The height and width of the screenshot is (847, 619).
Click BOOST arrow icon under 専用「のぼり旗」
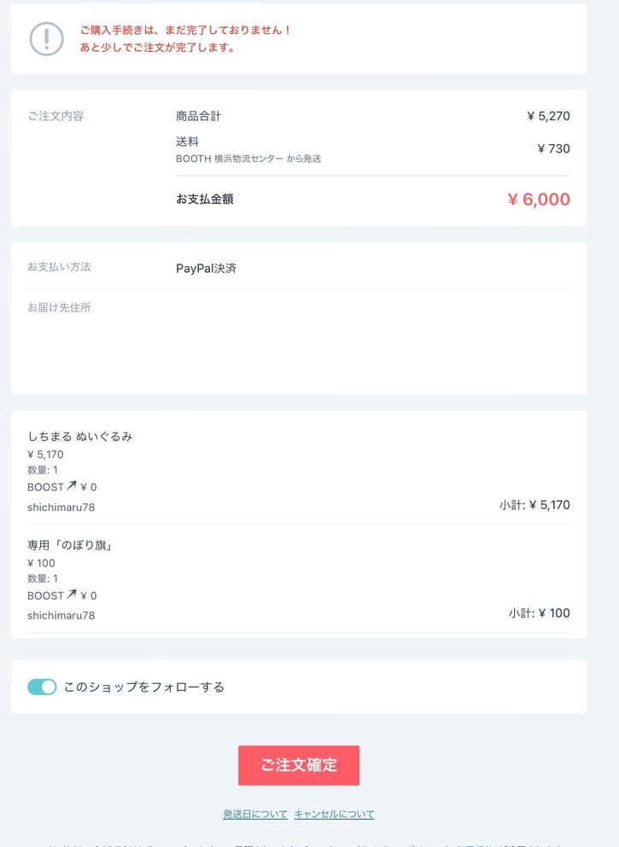[x=72, y=595]
